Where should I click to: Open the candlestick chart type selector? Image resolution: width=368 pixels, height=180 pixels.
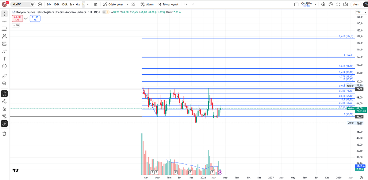(x=96, y=4)
